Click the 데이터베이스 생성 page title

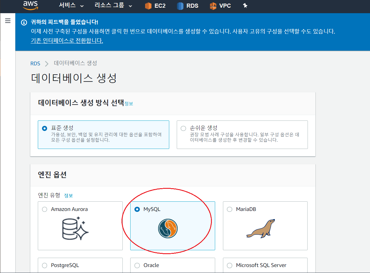pos(74,78)
